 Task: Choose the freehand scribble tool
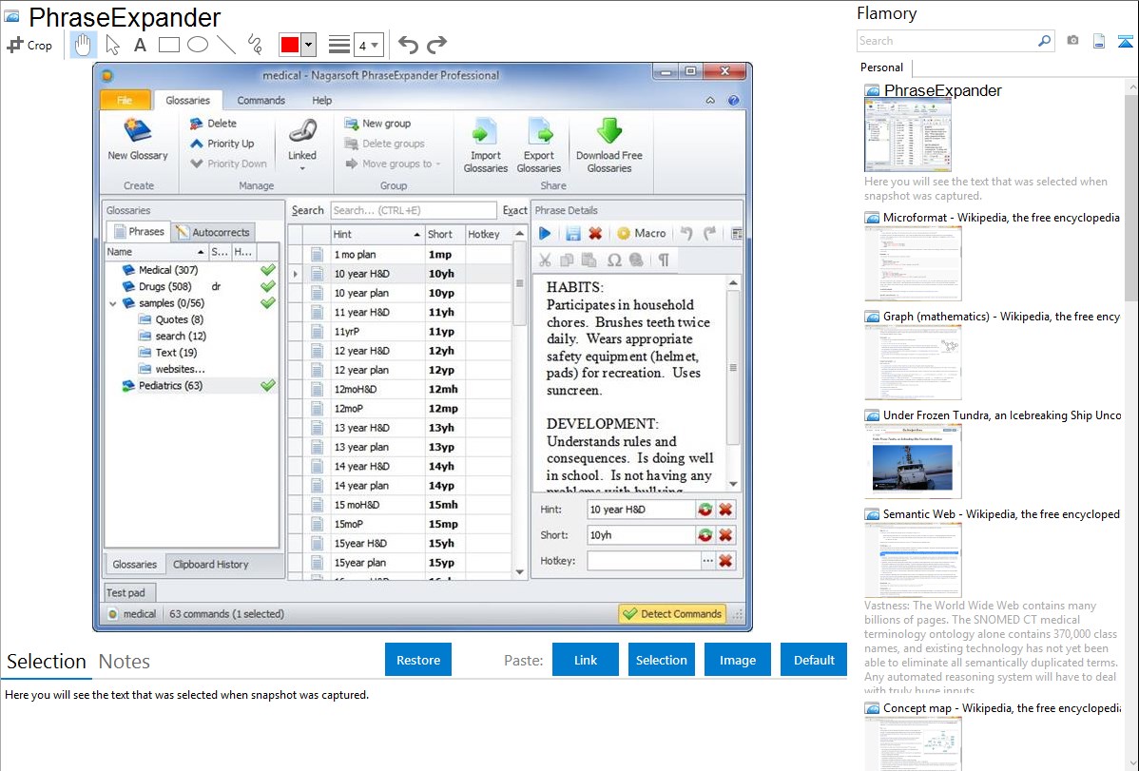pos(255,45)
